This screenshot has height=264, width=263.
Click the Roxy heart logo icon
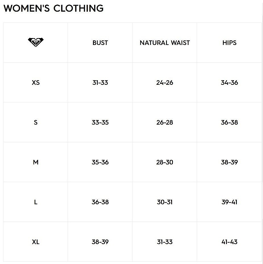point(36,42)
